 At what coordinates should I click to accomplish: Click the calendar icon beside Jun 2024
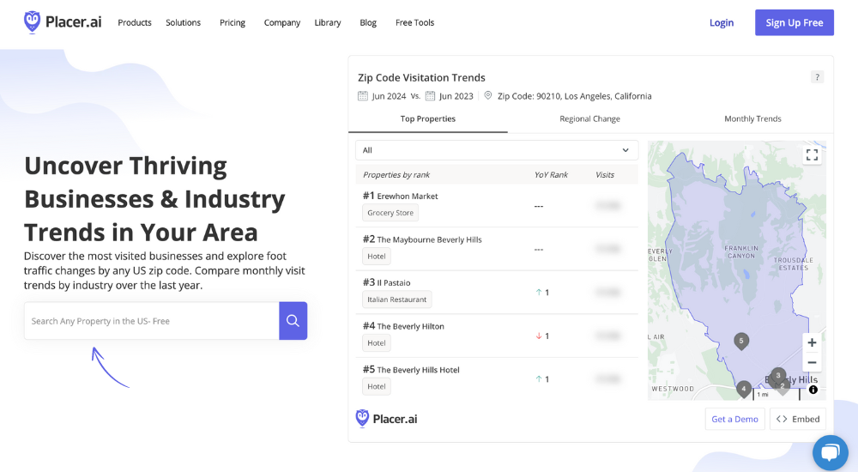click(x=363, y=96)
